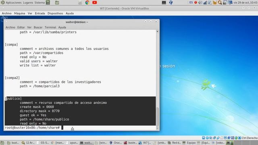This screenshot has width=258, height=145.
Task: Click the line 'path = /home/share/publico'
Action: [x=44, y=119]
